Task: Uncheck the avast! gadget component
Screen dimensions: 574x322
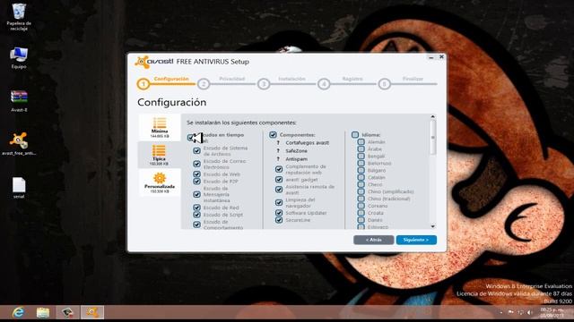Action: click(x=279, y=180)
